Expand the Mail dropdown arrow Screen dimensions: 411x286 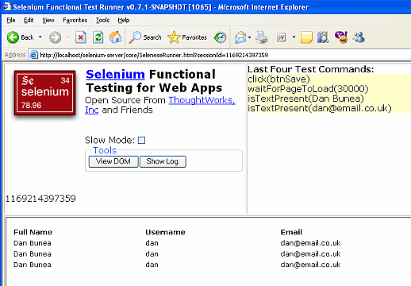pyautogui.click(x=249, y=37)
